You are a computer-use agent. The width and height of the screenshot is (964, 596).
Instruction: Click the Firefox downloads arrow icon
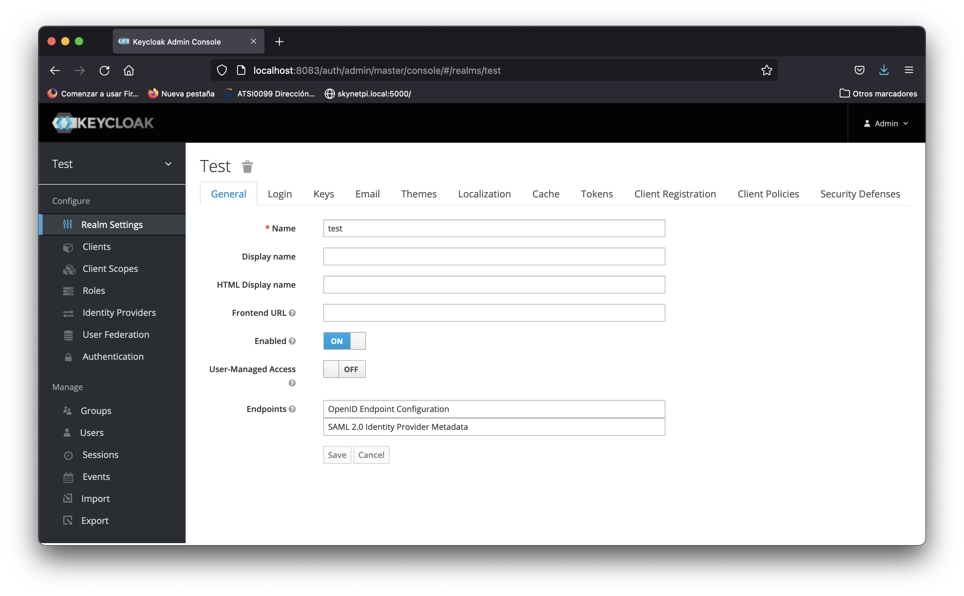pyautogui.click(x=884, y=70)
